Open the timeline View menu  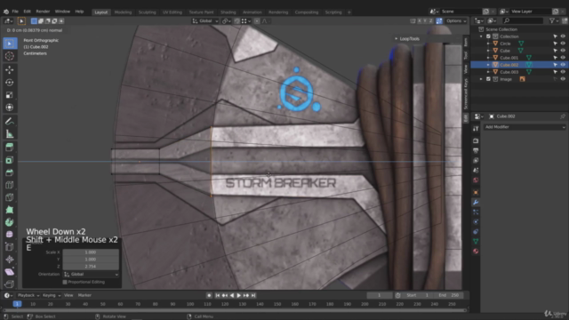(68, 295)
